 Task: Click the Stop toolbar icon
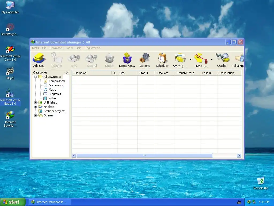click(x=74, y=60)
